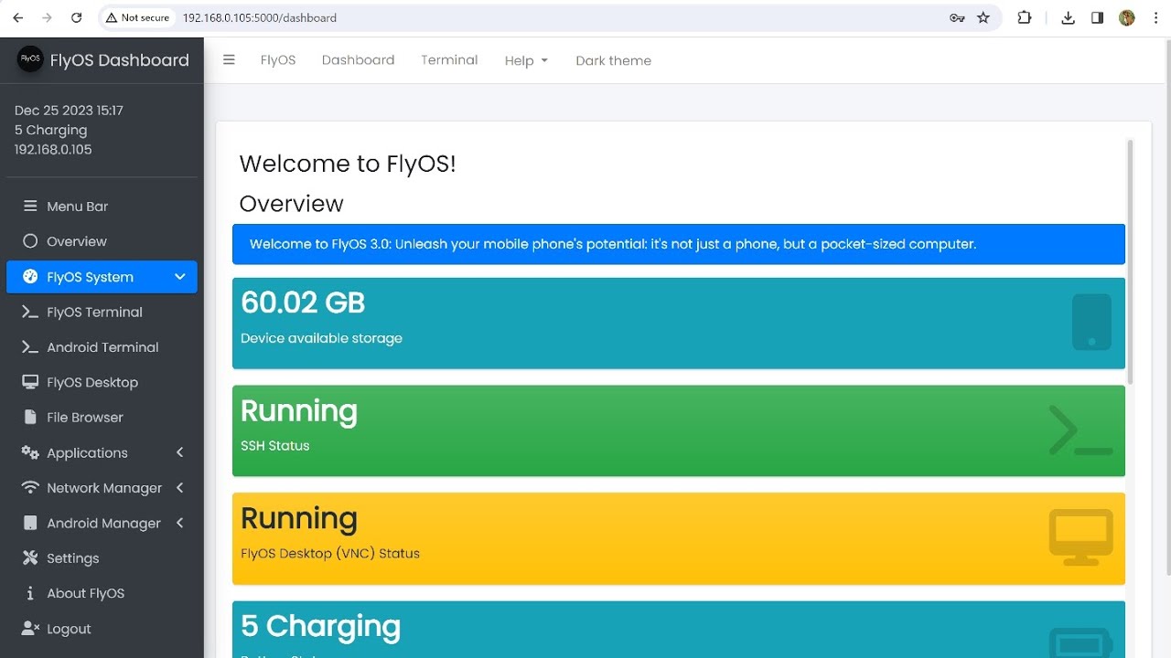This screenshot has height=658, width=1171.
Task: Open the FlyOS Terminal from the sidebar
Action: (x=94, y=312)
